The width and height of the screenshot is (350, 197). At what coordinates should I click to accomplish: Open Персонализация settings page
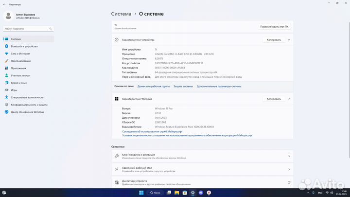[28, 61]
